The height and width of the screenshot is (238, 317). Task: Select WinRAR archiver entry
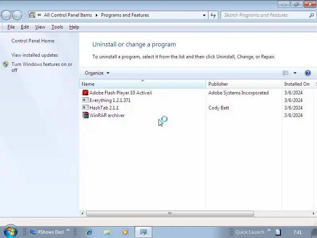tap(107, 115)
